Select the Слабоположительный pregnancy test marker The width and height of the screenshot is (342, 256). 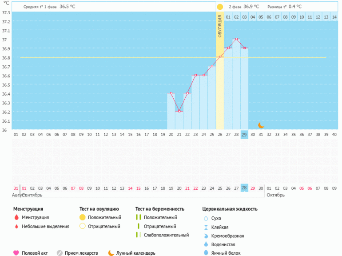pos(138,235)
